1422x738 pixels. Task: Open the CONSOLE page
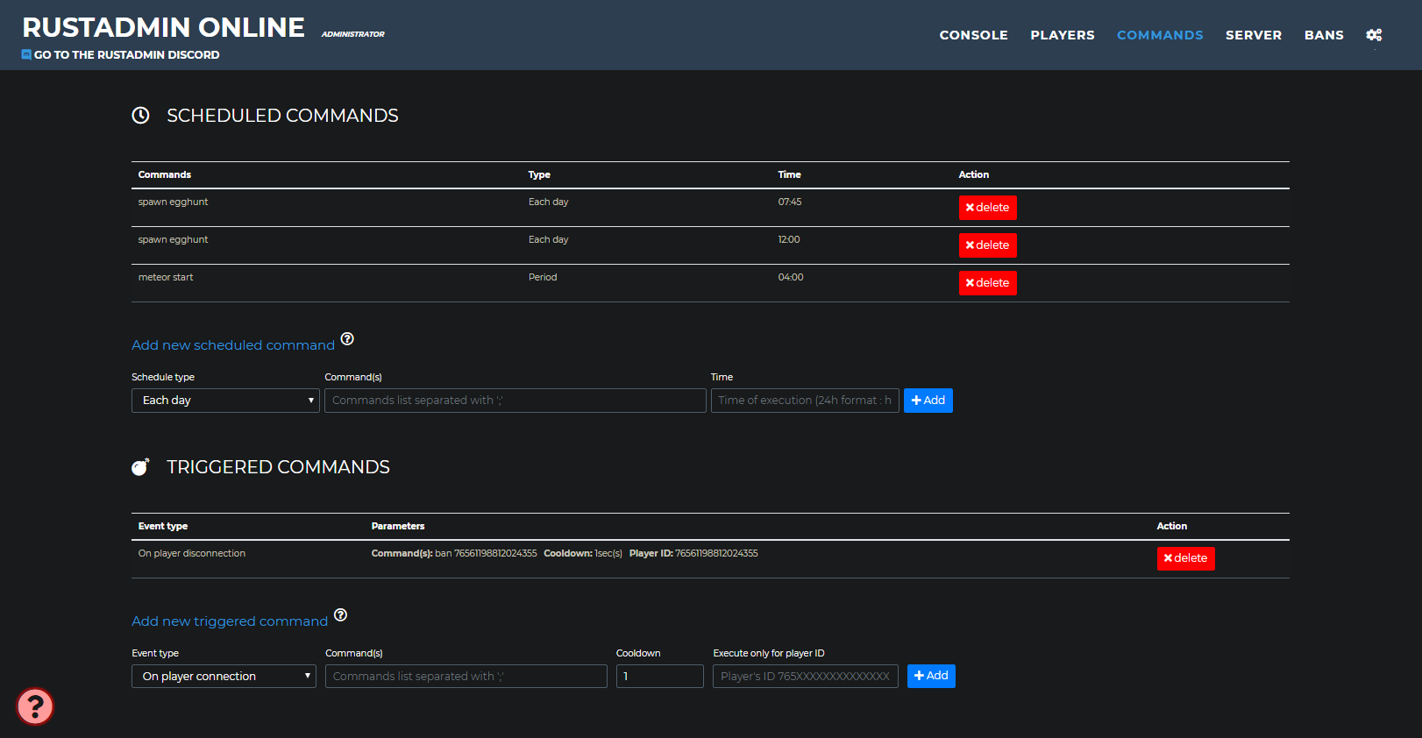click(x=974, y=35)
